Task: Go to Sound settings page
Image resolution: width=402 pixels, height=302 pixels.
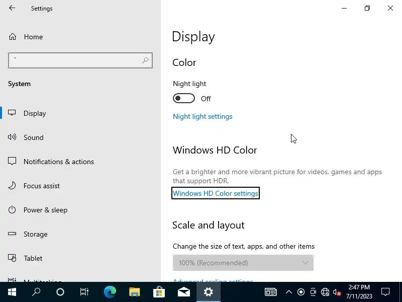Action: tap(34, 137)
